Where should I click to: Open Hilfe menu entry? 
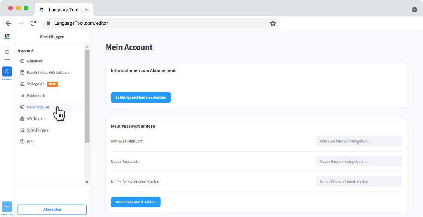(49, 142)
